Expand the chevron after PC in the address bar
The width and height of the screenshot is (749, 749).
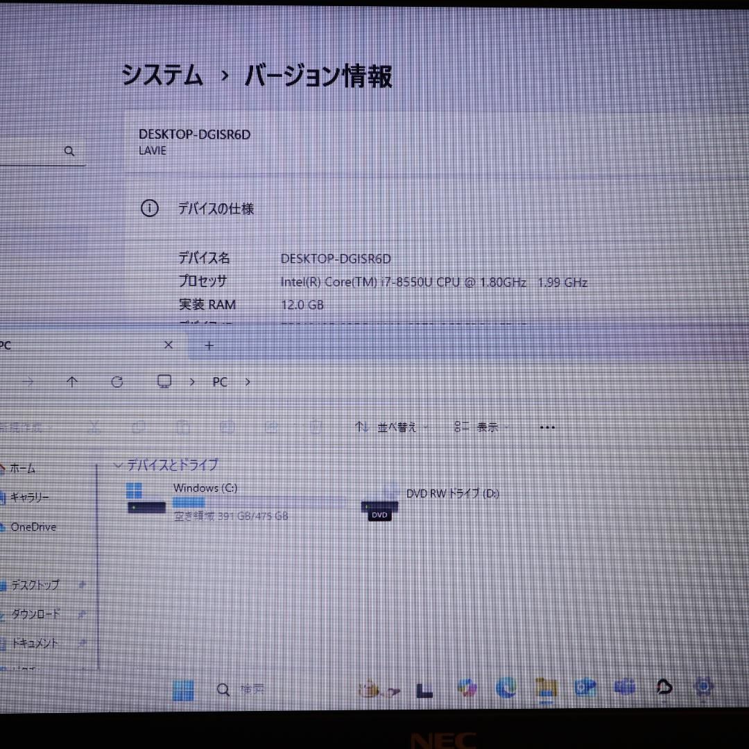[248, 382]
